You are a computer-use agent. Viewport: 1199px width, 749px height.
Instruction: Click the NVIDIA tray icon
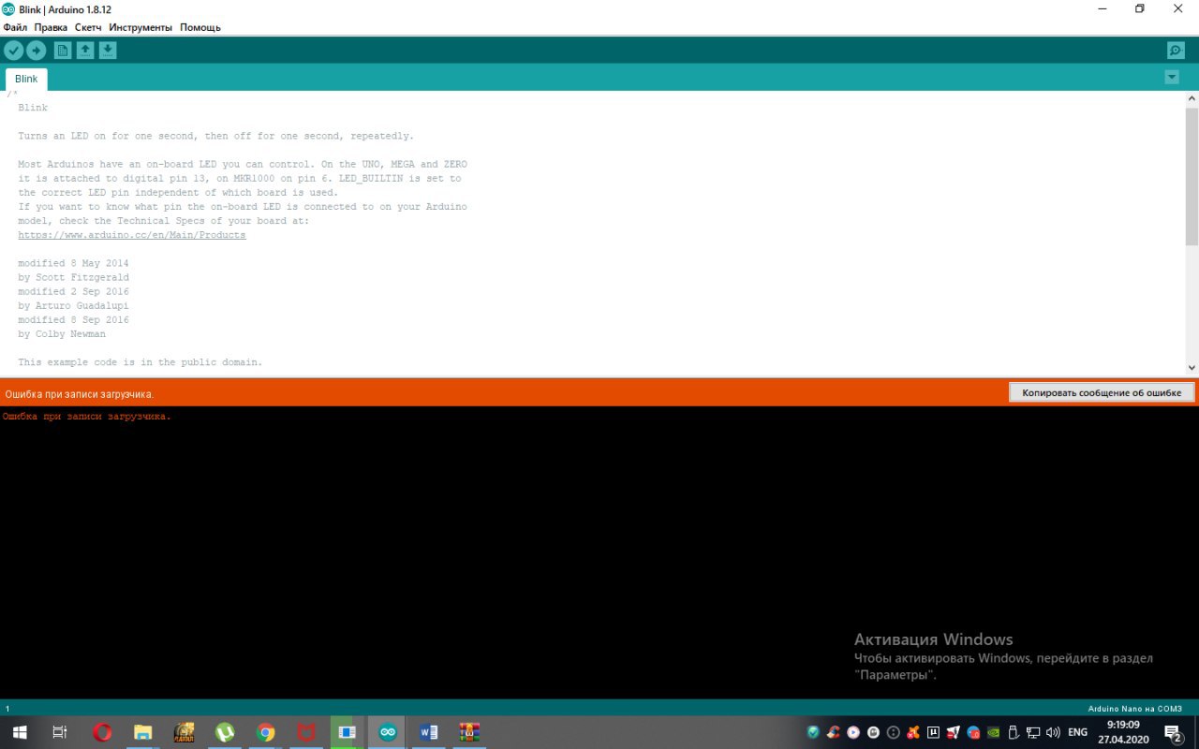pos(994,732)
